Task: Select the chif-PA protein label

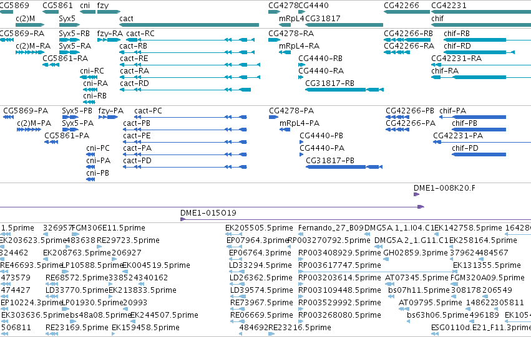Action: pyautogui.click(x=452, y=111)
